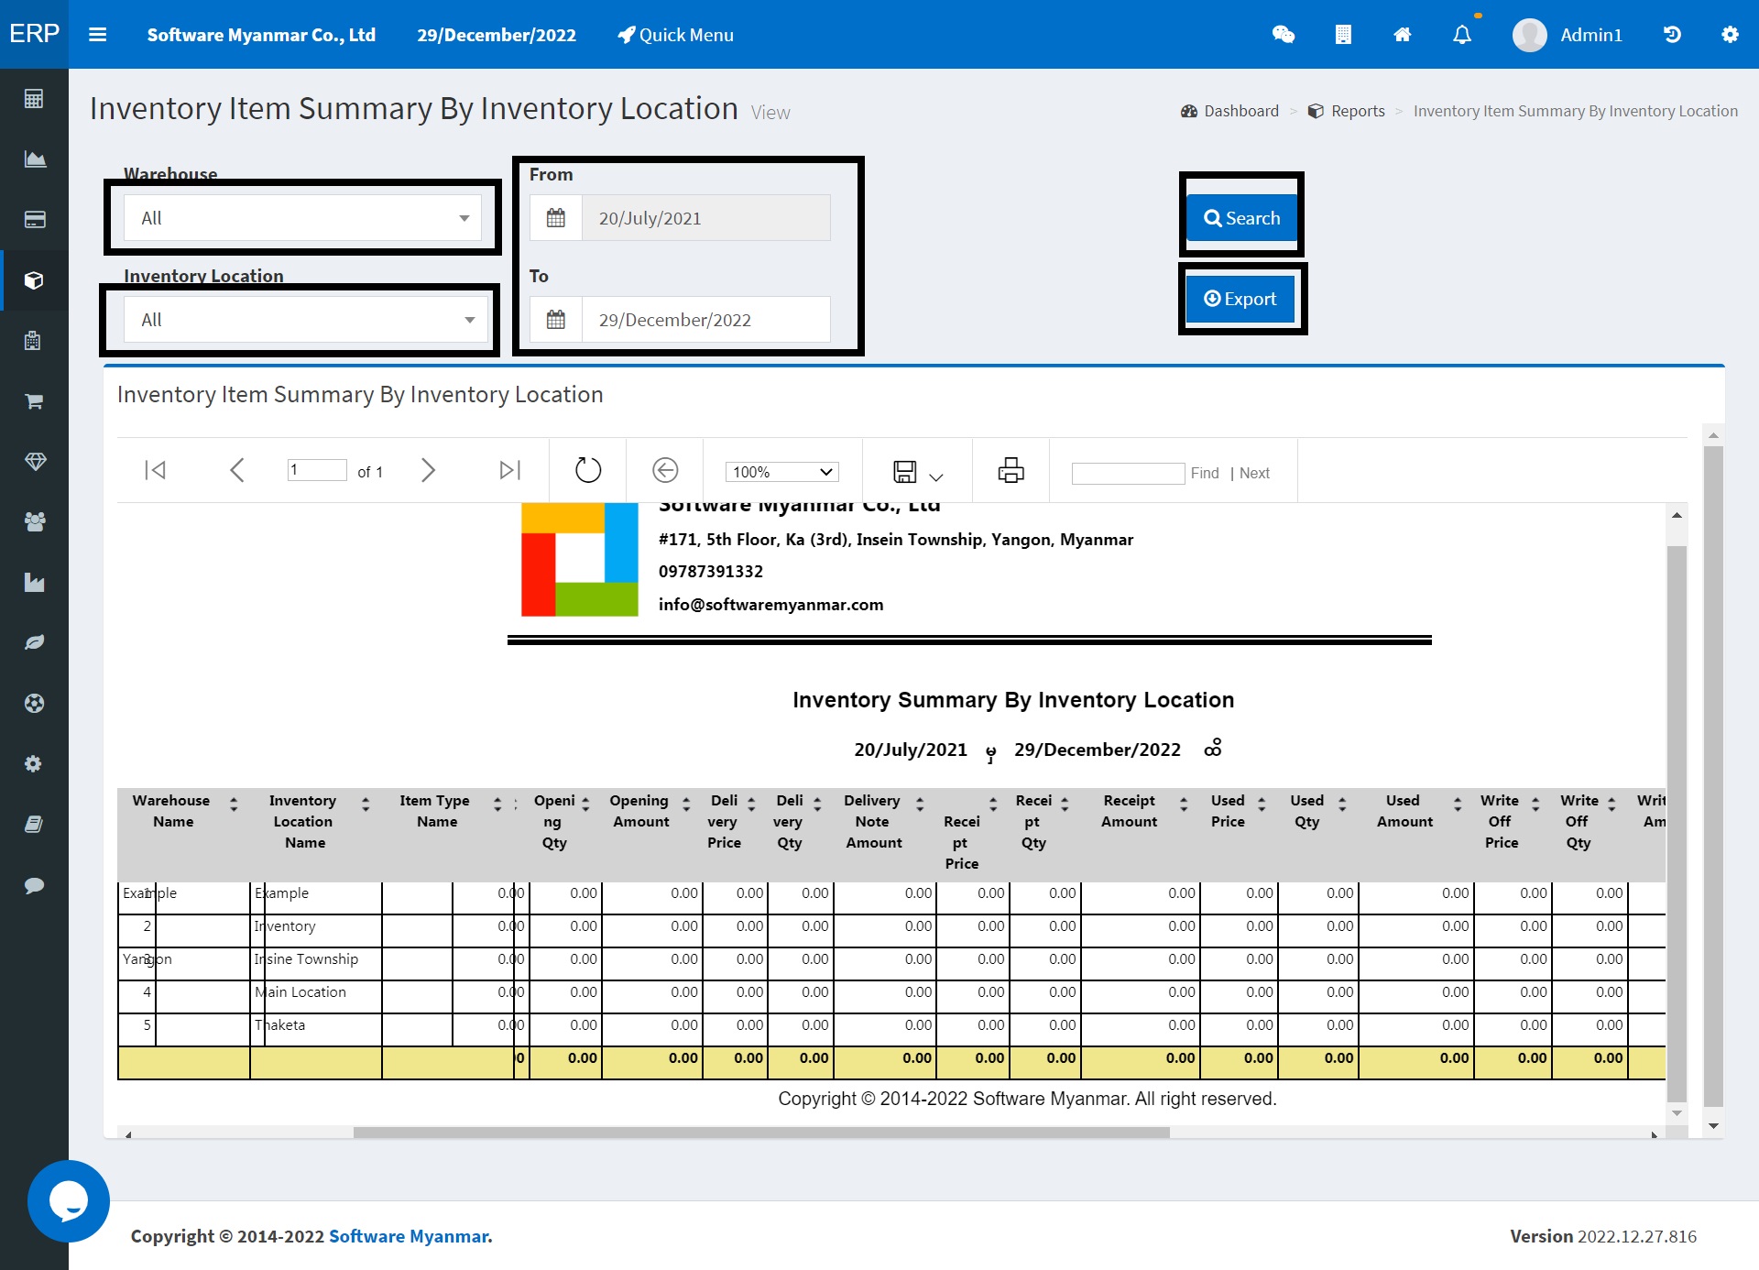
Task: Go back to parent report
Action: pos(665,470)
